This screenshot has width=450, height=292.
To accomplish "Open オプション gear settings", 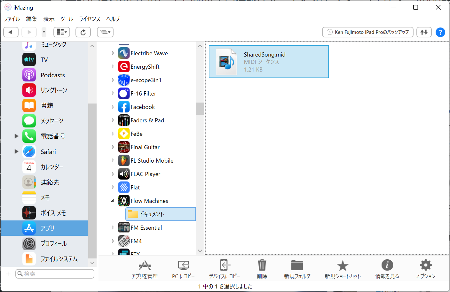I will tap(426, 269).
